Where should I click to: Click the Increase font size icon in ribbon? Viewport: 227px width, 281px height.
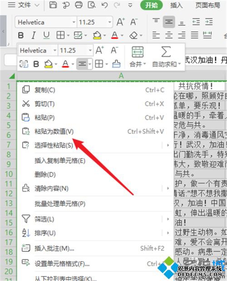[x=121, y=22]
